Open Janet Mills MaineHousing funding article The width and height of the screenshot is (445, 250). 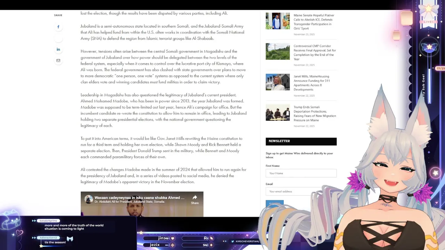coord(312,83)
